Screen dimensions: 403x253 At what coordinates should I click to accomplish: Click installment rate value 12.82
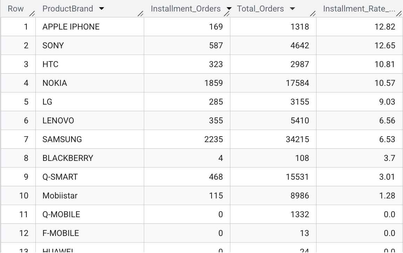point(385,27)
